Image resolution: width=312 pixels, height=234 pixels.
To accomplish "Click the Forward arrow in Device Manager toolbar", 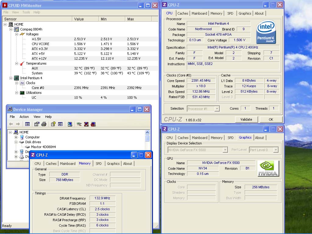I will point(18,124).
